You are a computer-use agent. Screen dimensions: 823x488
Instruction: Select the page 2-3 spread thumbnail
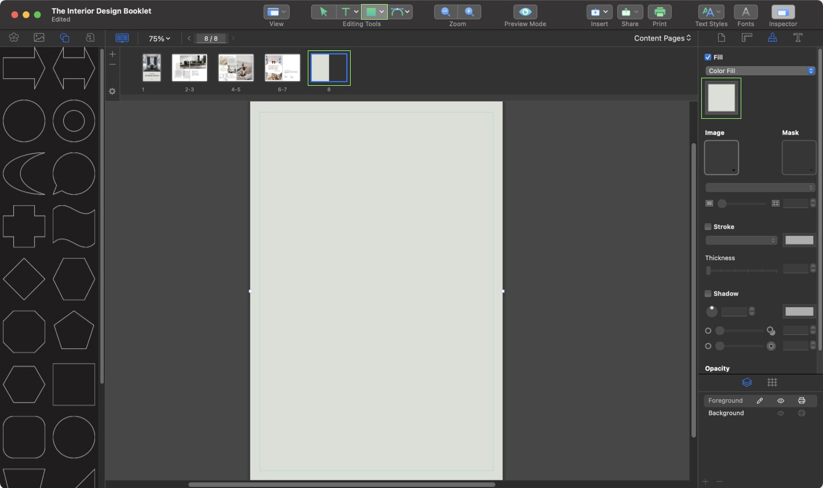[x=190, y=67]
